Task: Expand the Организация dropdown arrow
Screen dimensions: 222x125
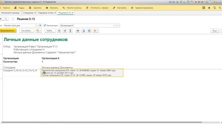Action: point(115,25)
